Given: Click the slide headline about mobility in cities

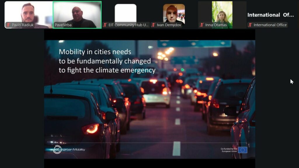Looking at the screenshot, I should point(107,61).
